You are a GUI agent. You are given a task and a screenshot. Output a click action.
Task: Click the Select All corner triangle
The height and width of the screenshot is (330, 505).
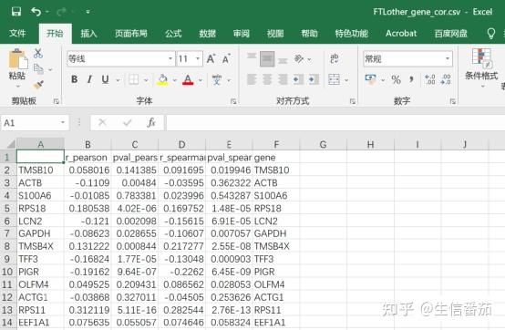10,144
